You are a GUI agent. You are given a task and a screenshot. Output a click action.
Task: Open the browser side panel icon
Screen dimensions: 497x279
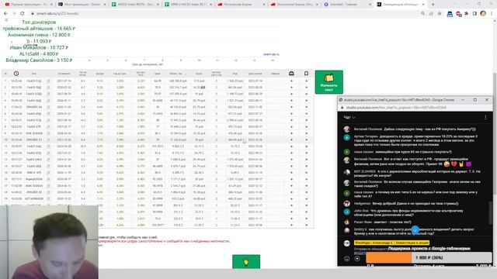click(x=474, y=14)
